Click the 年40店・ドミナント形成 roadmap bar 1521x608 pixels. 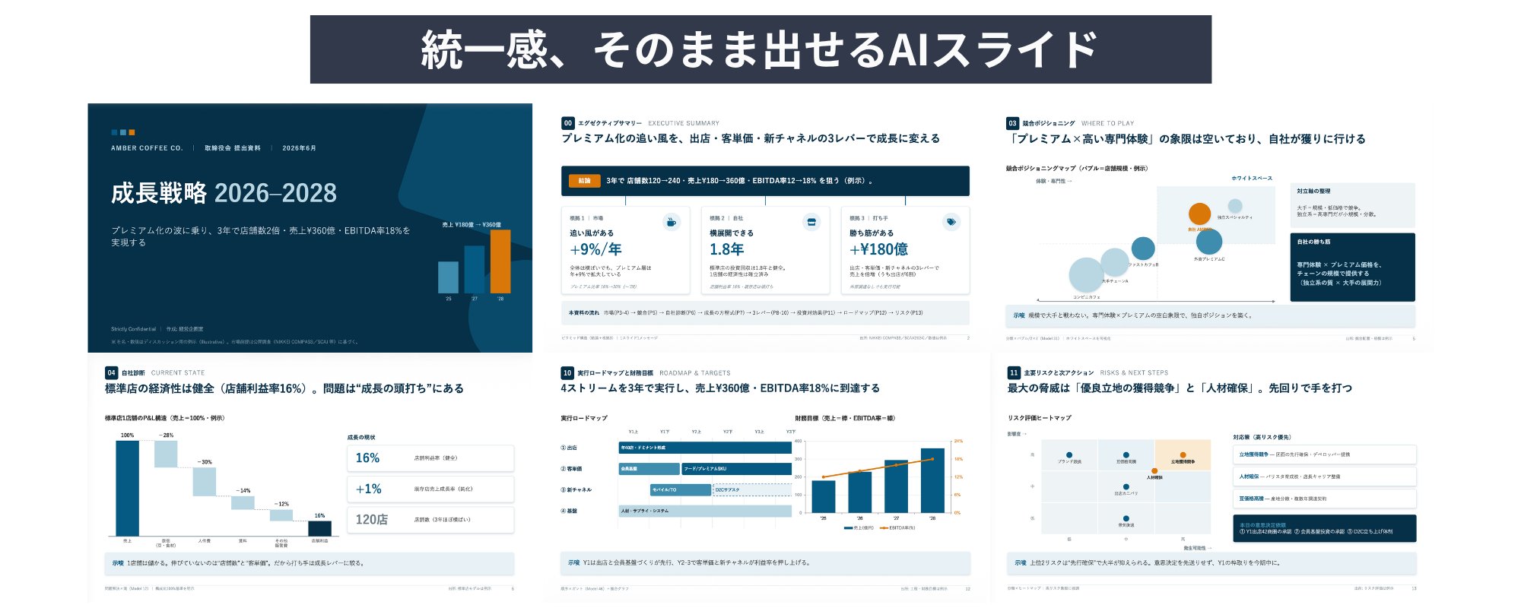pyautogui.click(x=705, y=448)
